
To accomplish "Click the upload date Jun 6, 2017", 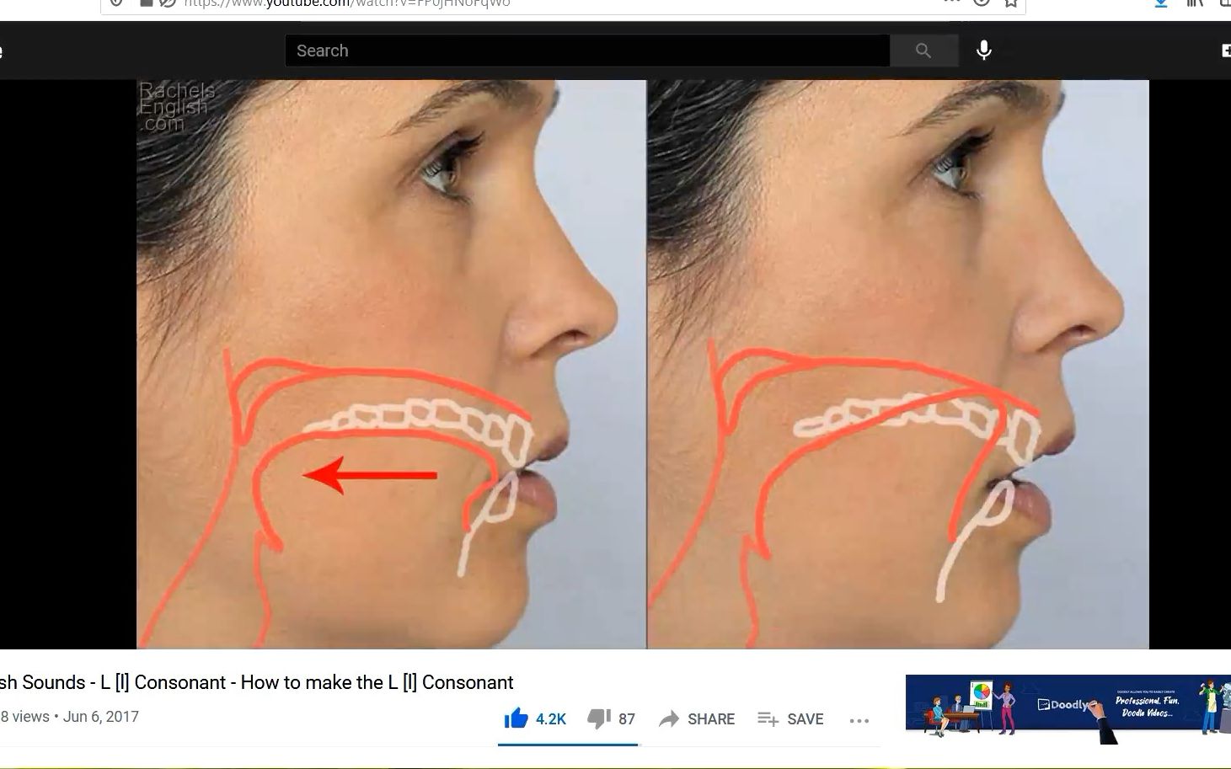I will 101,717.
